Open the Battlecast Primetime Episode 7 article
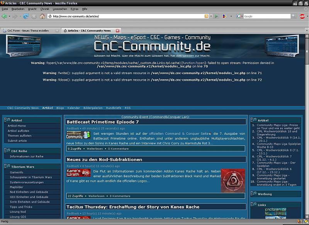Screen dimensions: 309x225 (x=102, y=122)
